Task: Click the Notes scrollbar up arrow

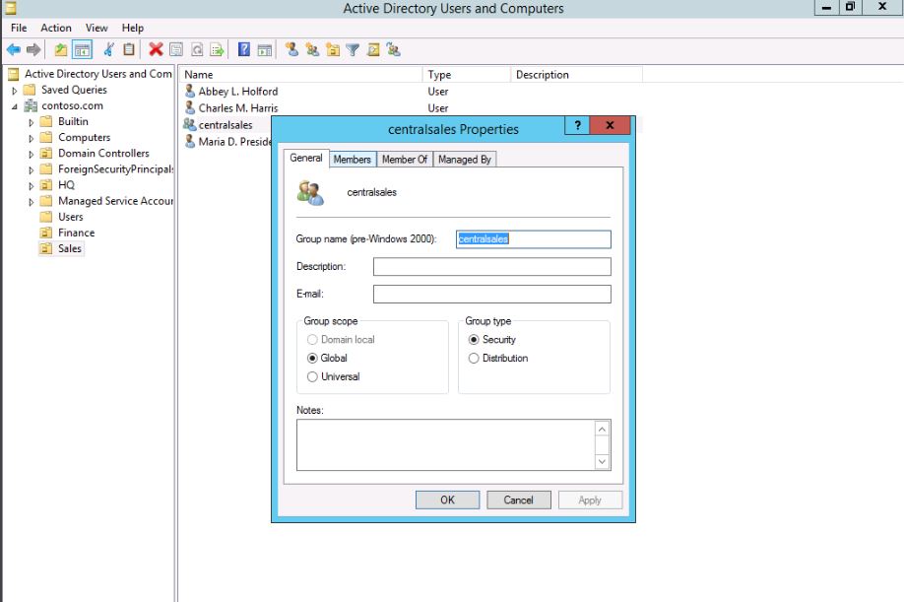Action: coord(602,429)
